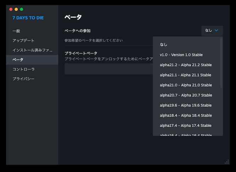Click the window resize grip icon

pos(227,162)
